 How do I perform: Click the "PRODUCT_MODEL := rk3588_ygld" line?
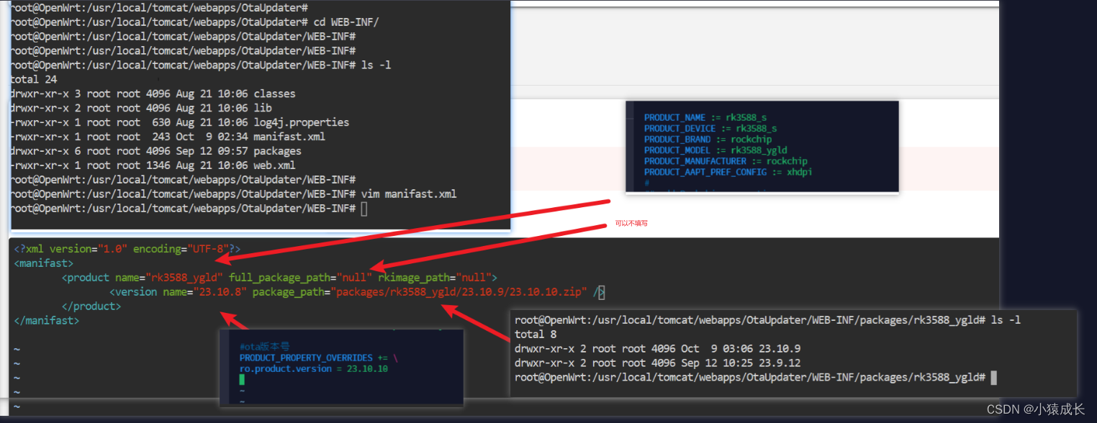tap(715, 150)
